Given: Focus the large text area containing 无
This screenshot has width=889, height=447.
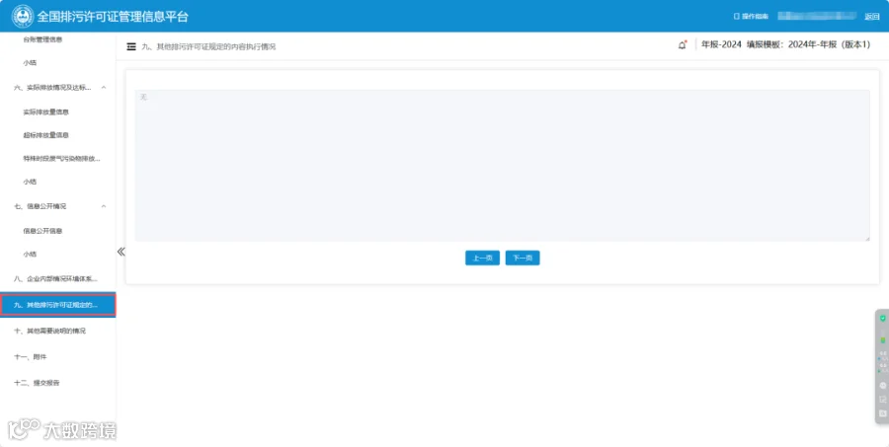Looking at the screenshot, I should pos(503,166).
